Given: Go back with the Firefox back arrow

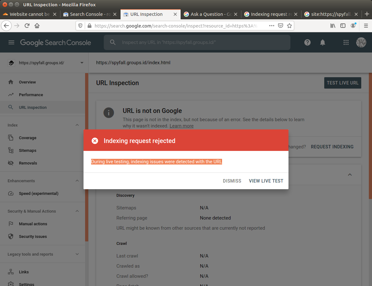Looking at the screenshot, I should click(6, 26).
